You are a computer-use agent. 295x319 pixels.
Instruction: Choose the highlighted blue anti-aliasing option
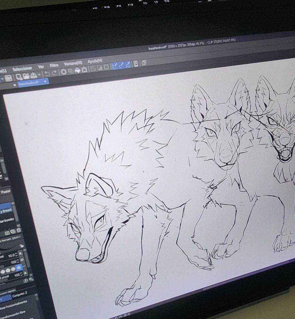[19, 268]
